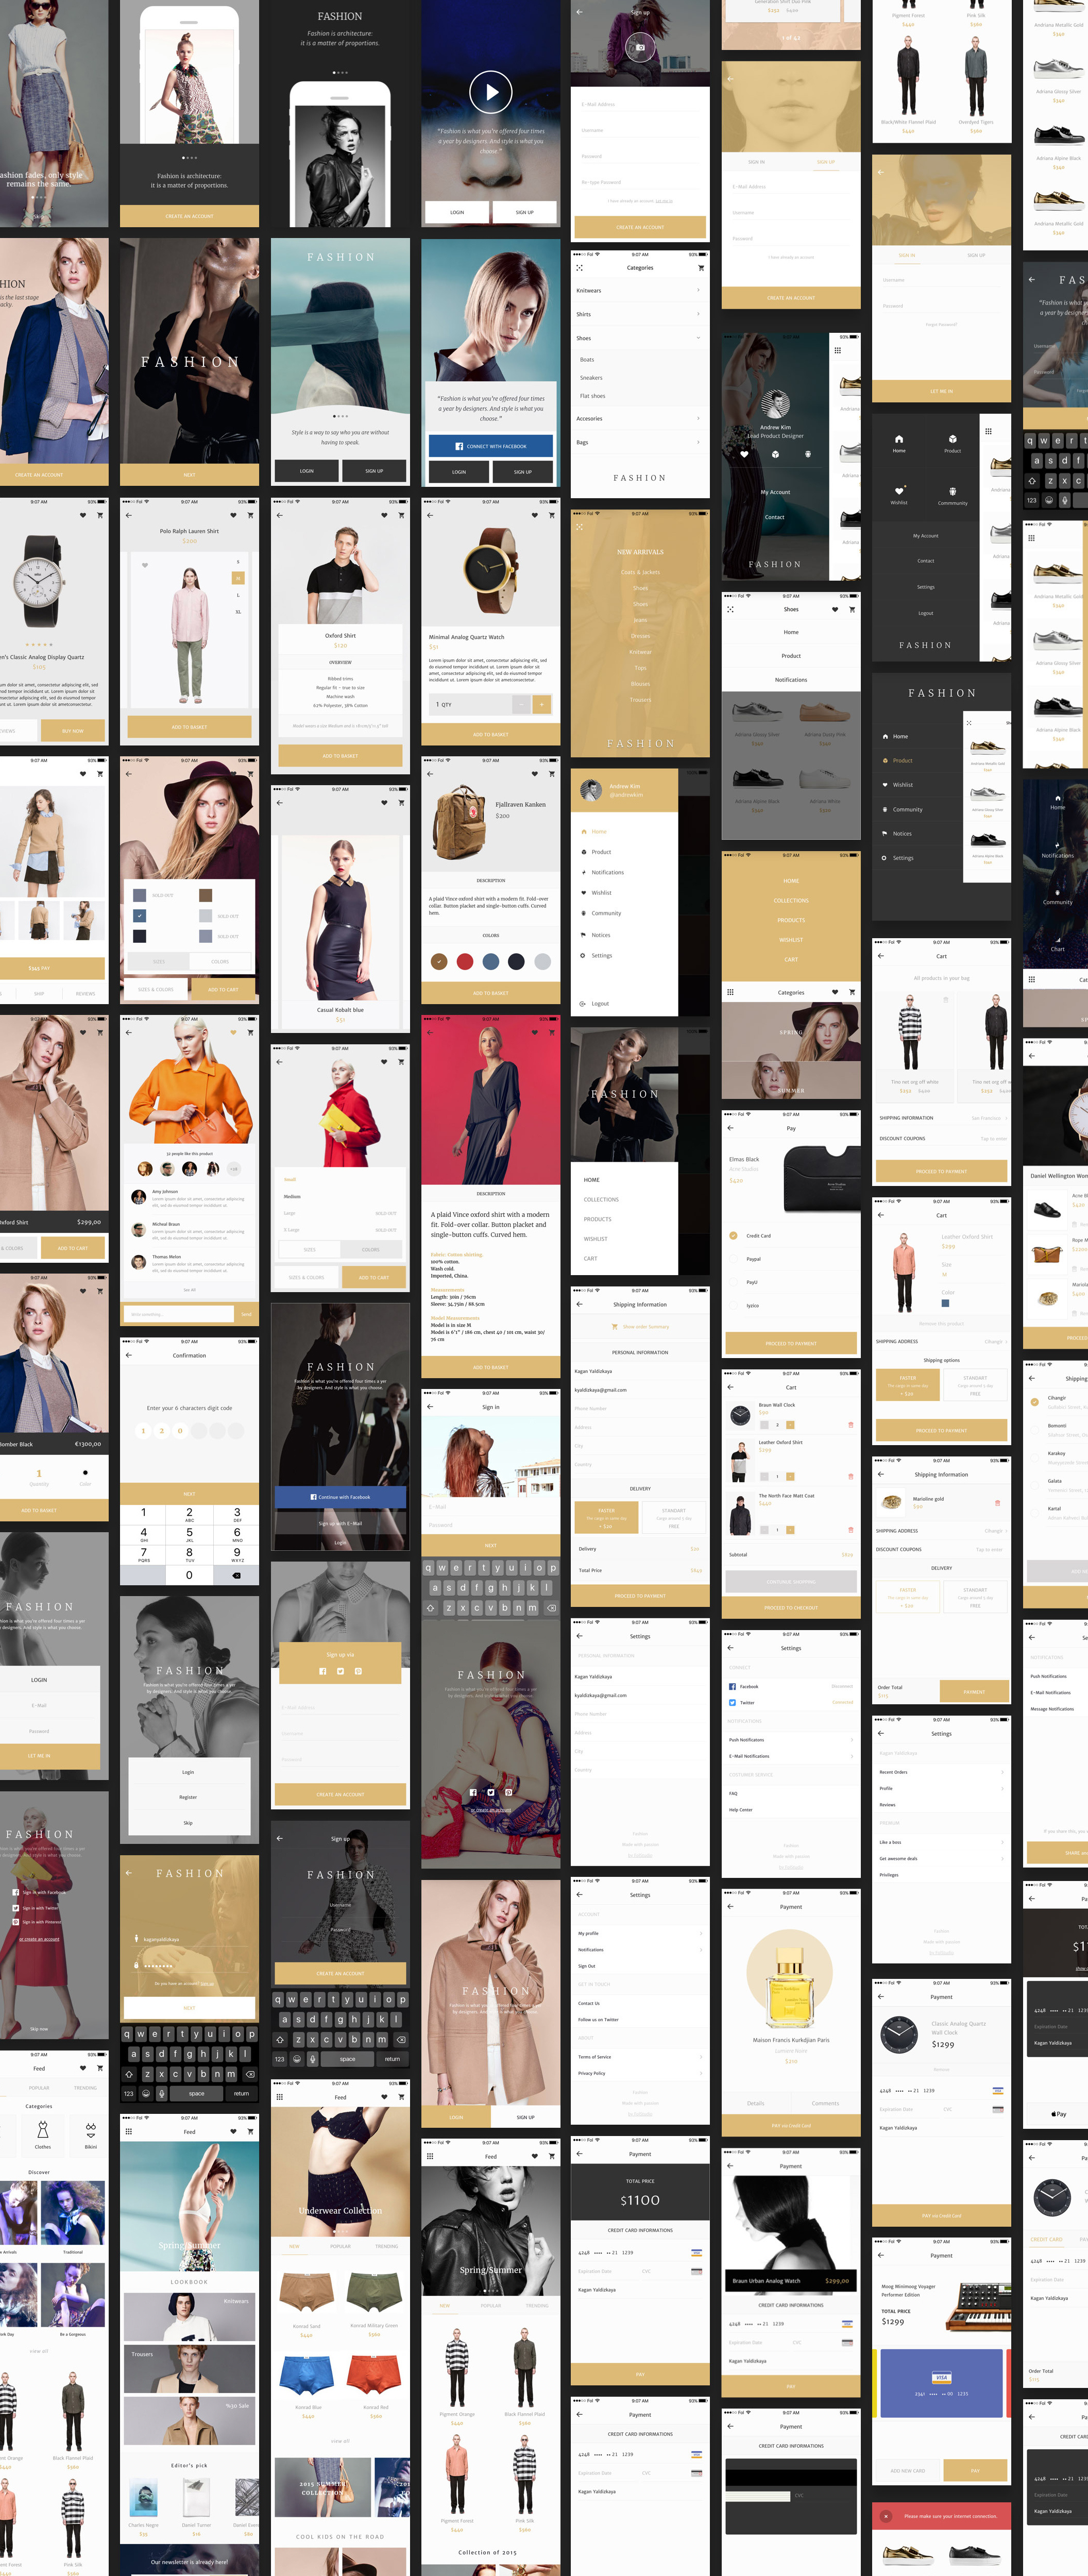Delete Braun Wall Clock via trash icon
Viewport: 1088px width, 2576px height.
[850, 1424]
